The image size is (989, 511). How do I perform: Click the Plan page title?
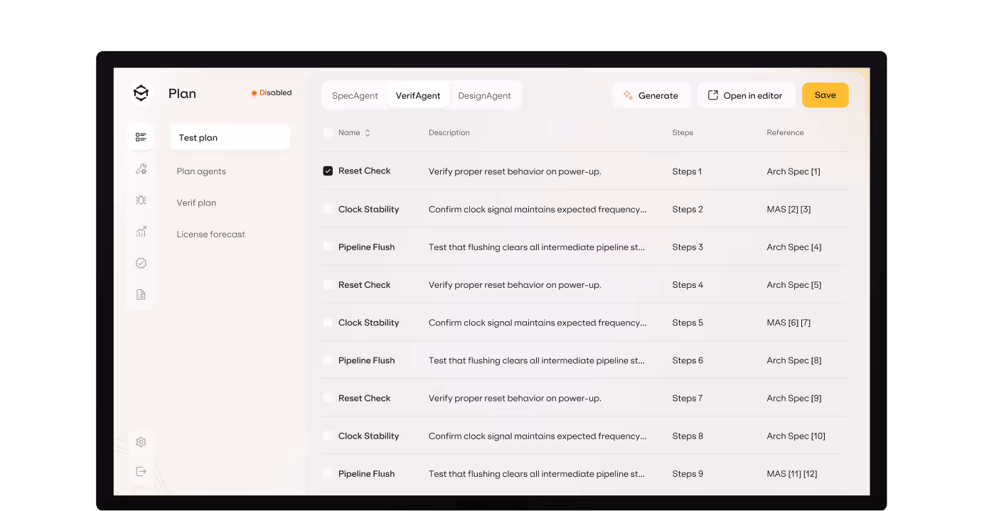(182, 94)
